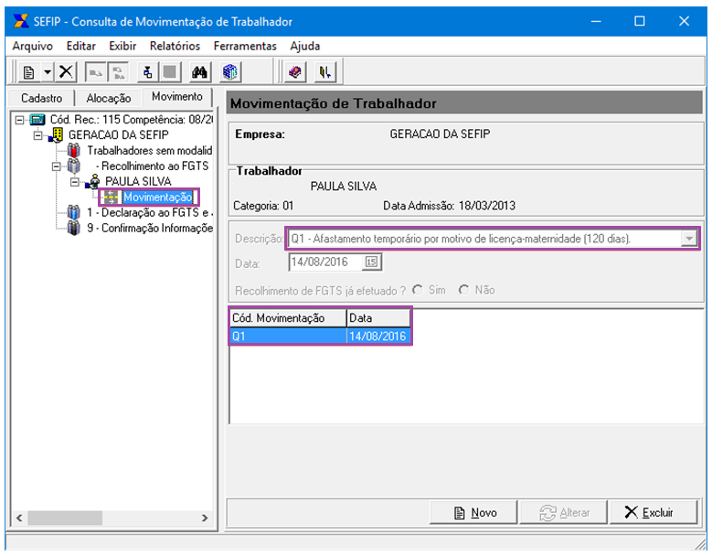
Task: Click the tree scrollbar left arrow
Action: pyautogui.click(x=19, y=518)
